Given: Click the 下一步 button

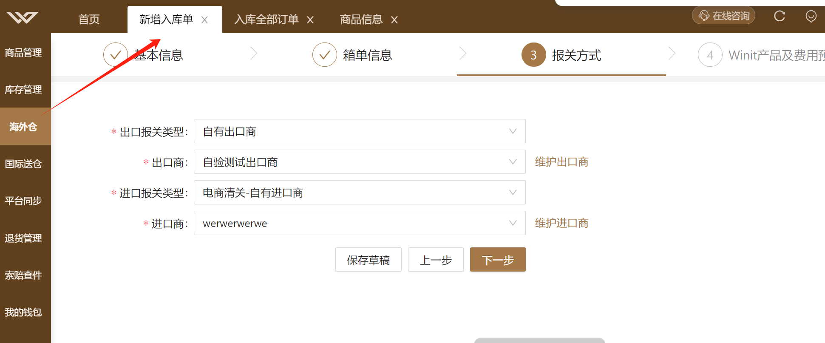Looking at the screenshot, I should [498, 260].
